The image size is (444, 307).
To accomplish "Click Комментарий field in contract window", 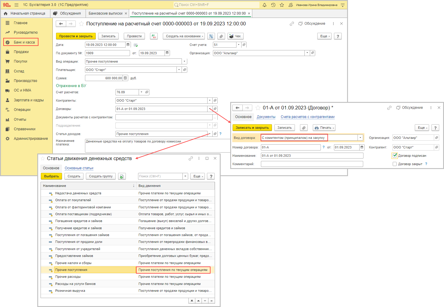I will [x=312, y=164].
